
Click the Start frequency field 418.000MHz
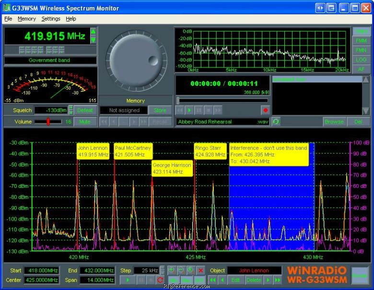coord(42,270)
